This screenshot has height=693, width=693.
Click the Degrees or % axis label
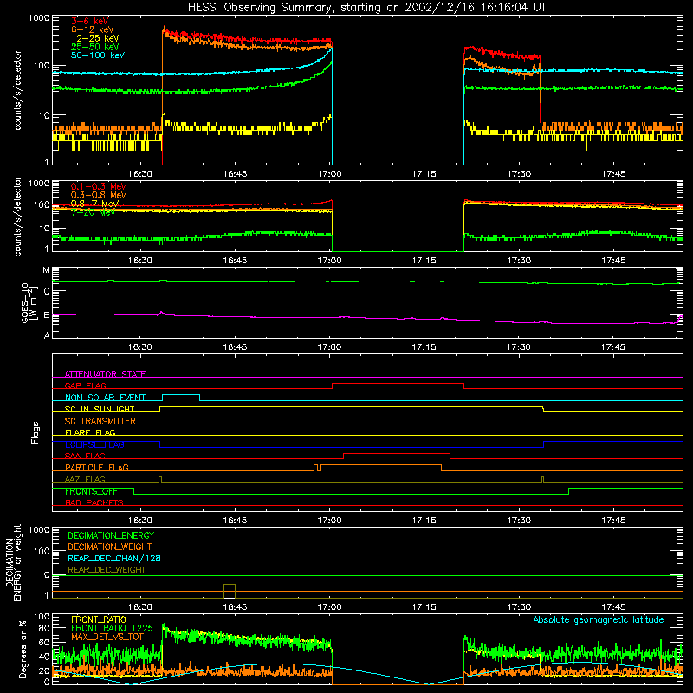click(x=23, y=649)
